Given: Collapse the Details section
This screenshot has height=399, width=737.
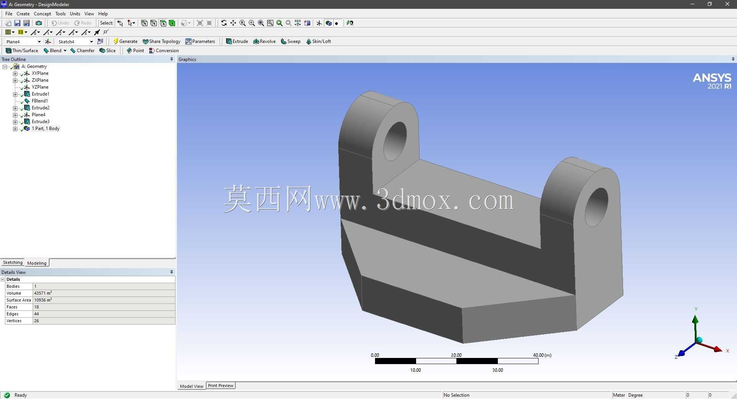Looking at the screenshot, I should [3, 279].
